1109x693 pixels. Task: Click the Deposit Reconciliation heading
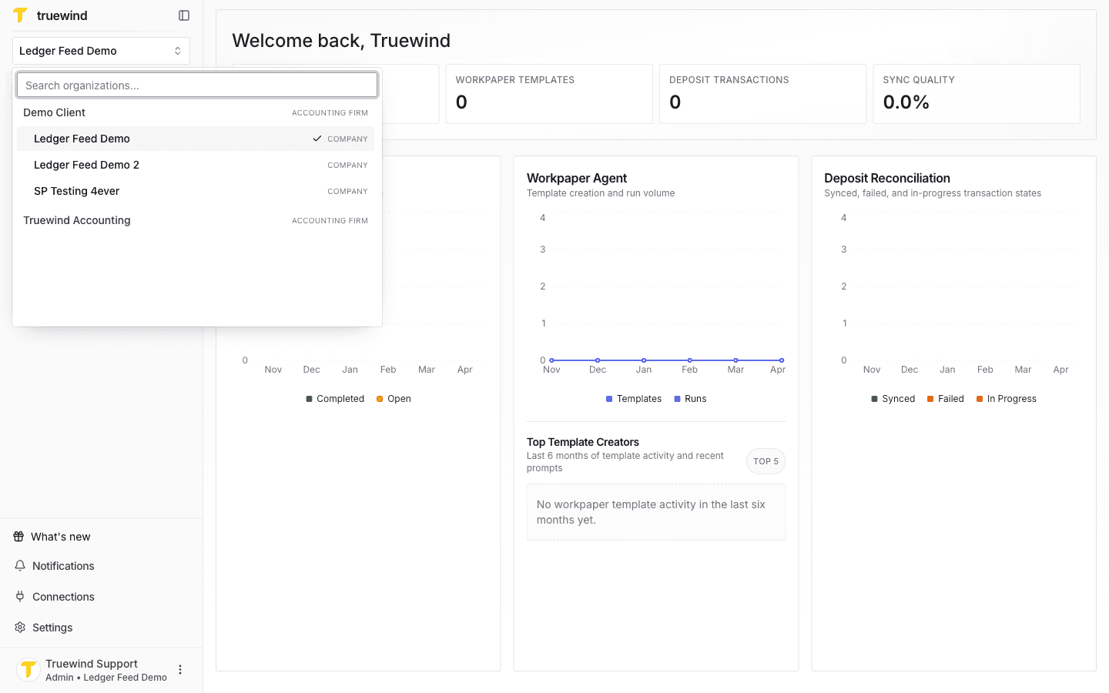pos(887,178)
